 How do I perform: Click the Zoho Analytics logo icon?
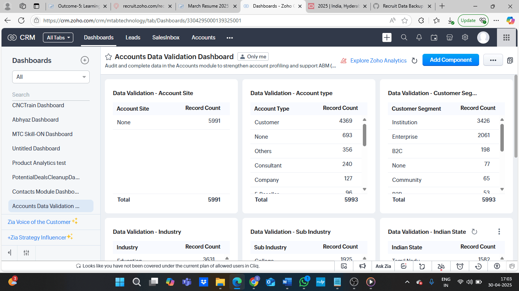pos(343,61)
